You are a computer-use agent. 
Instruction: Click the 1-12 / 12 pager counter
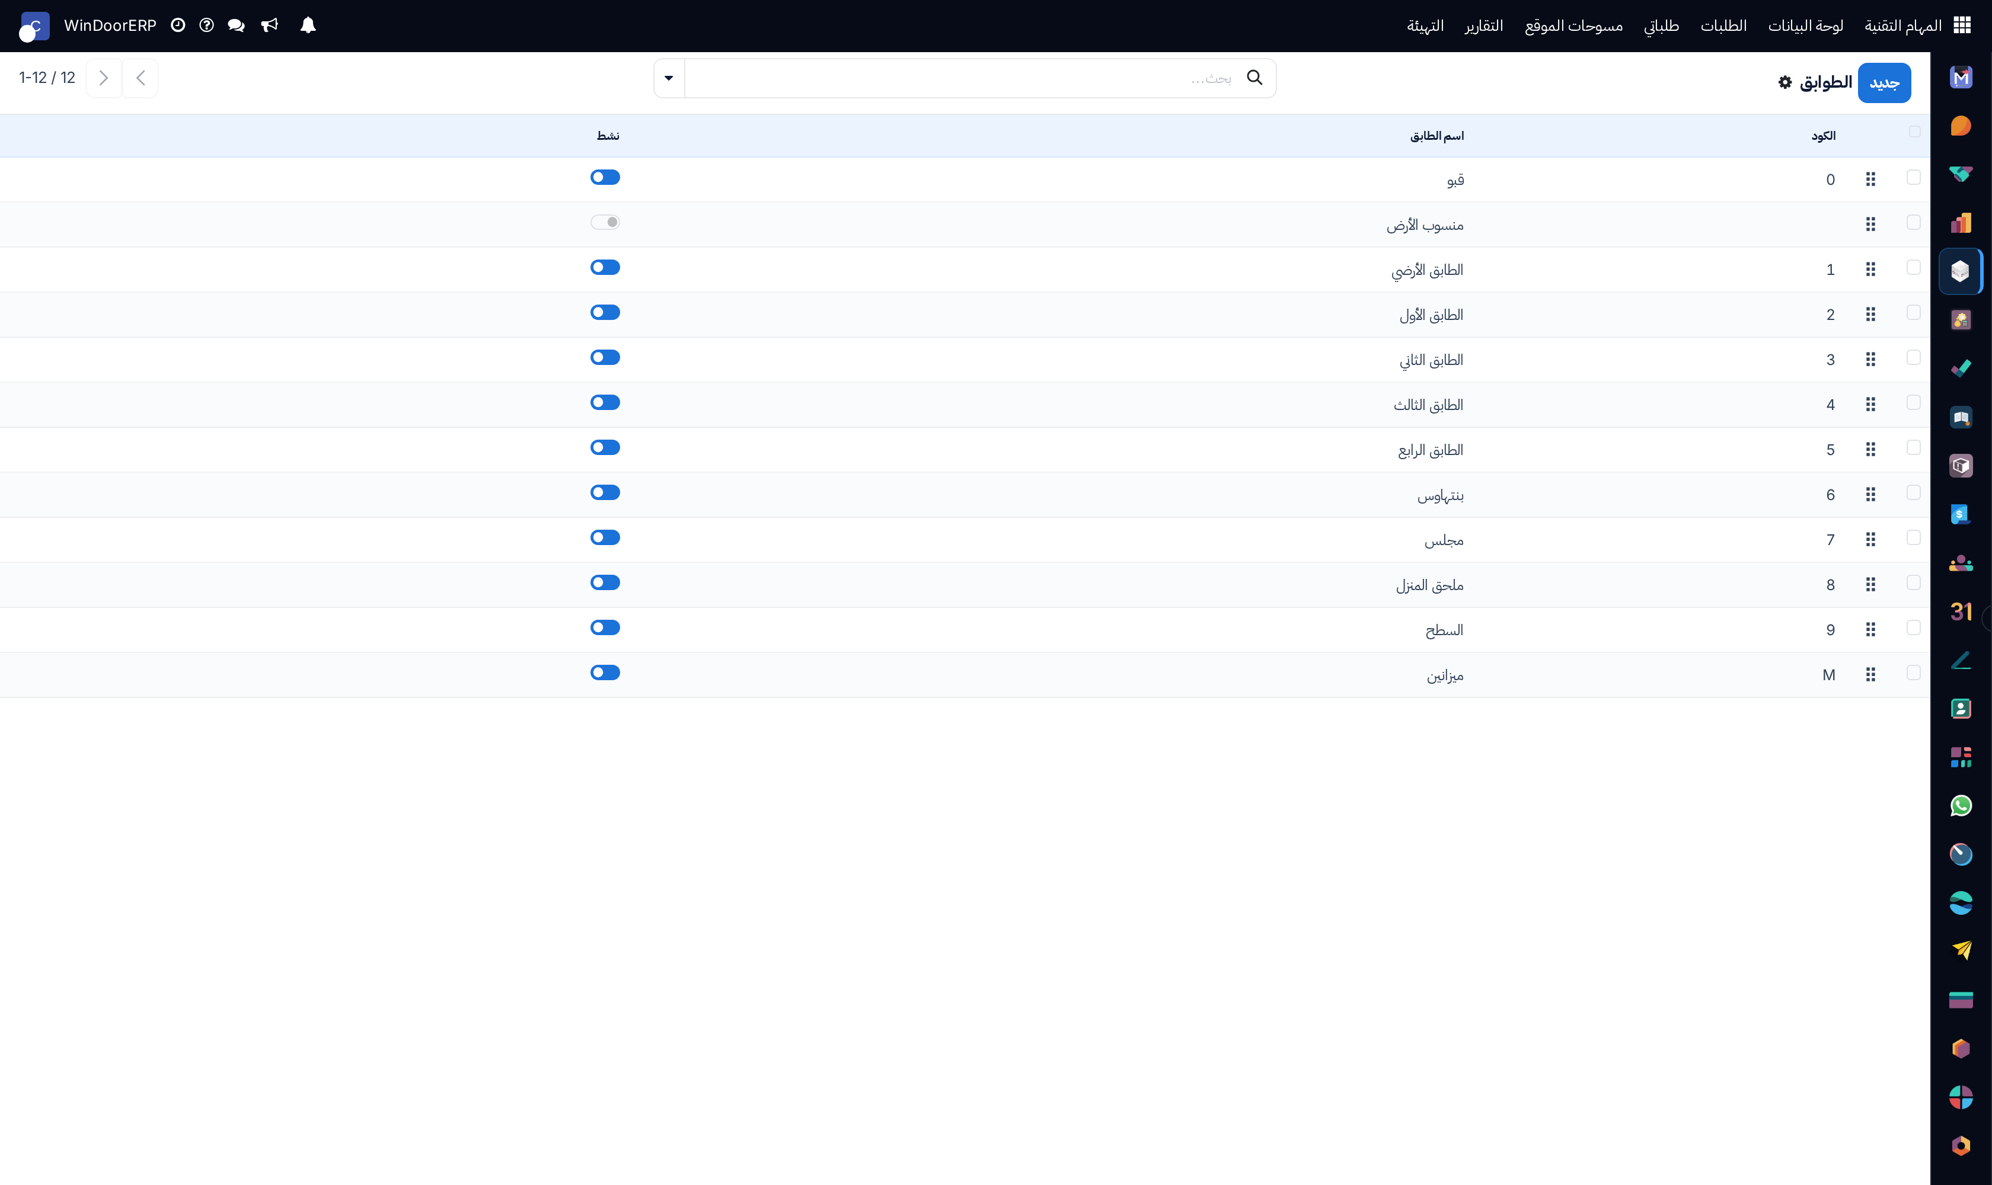coord(47,78)
